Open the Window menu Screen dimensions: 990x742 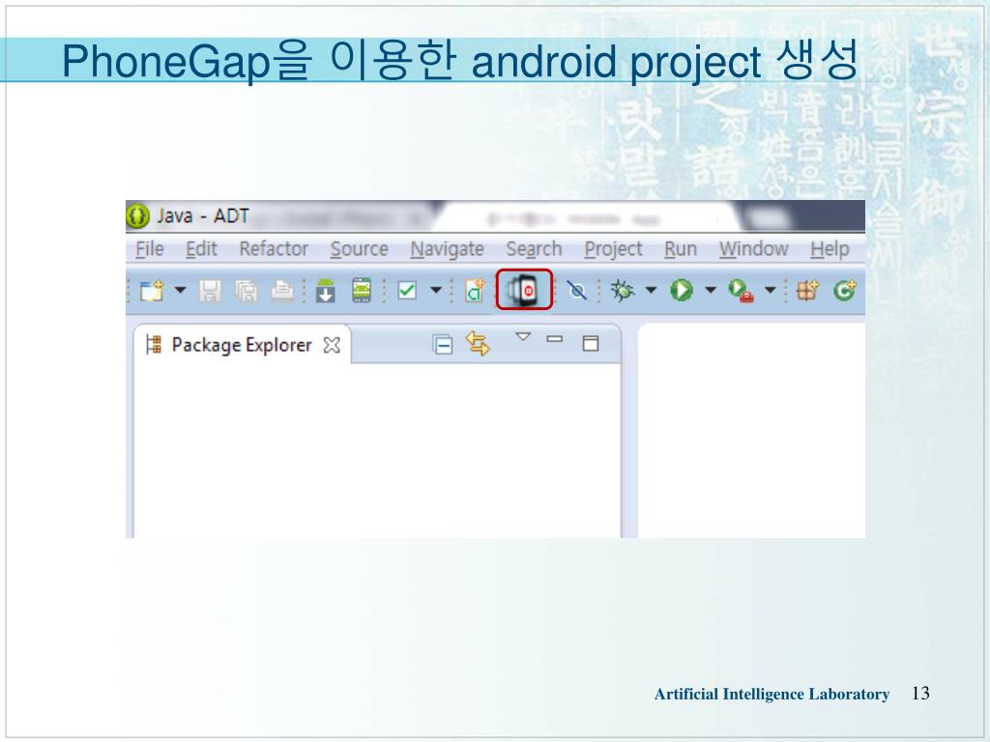tap(754, 248)
